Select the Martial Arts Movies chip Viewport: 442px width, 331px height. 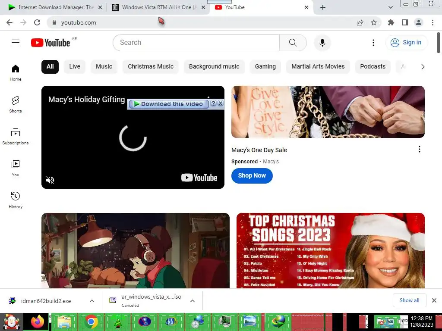click(318, 67)
